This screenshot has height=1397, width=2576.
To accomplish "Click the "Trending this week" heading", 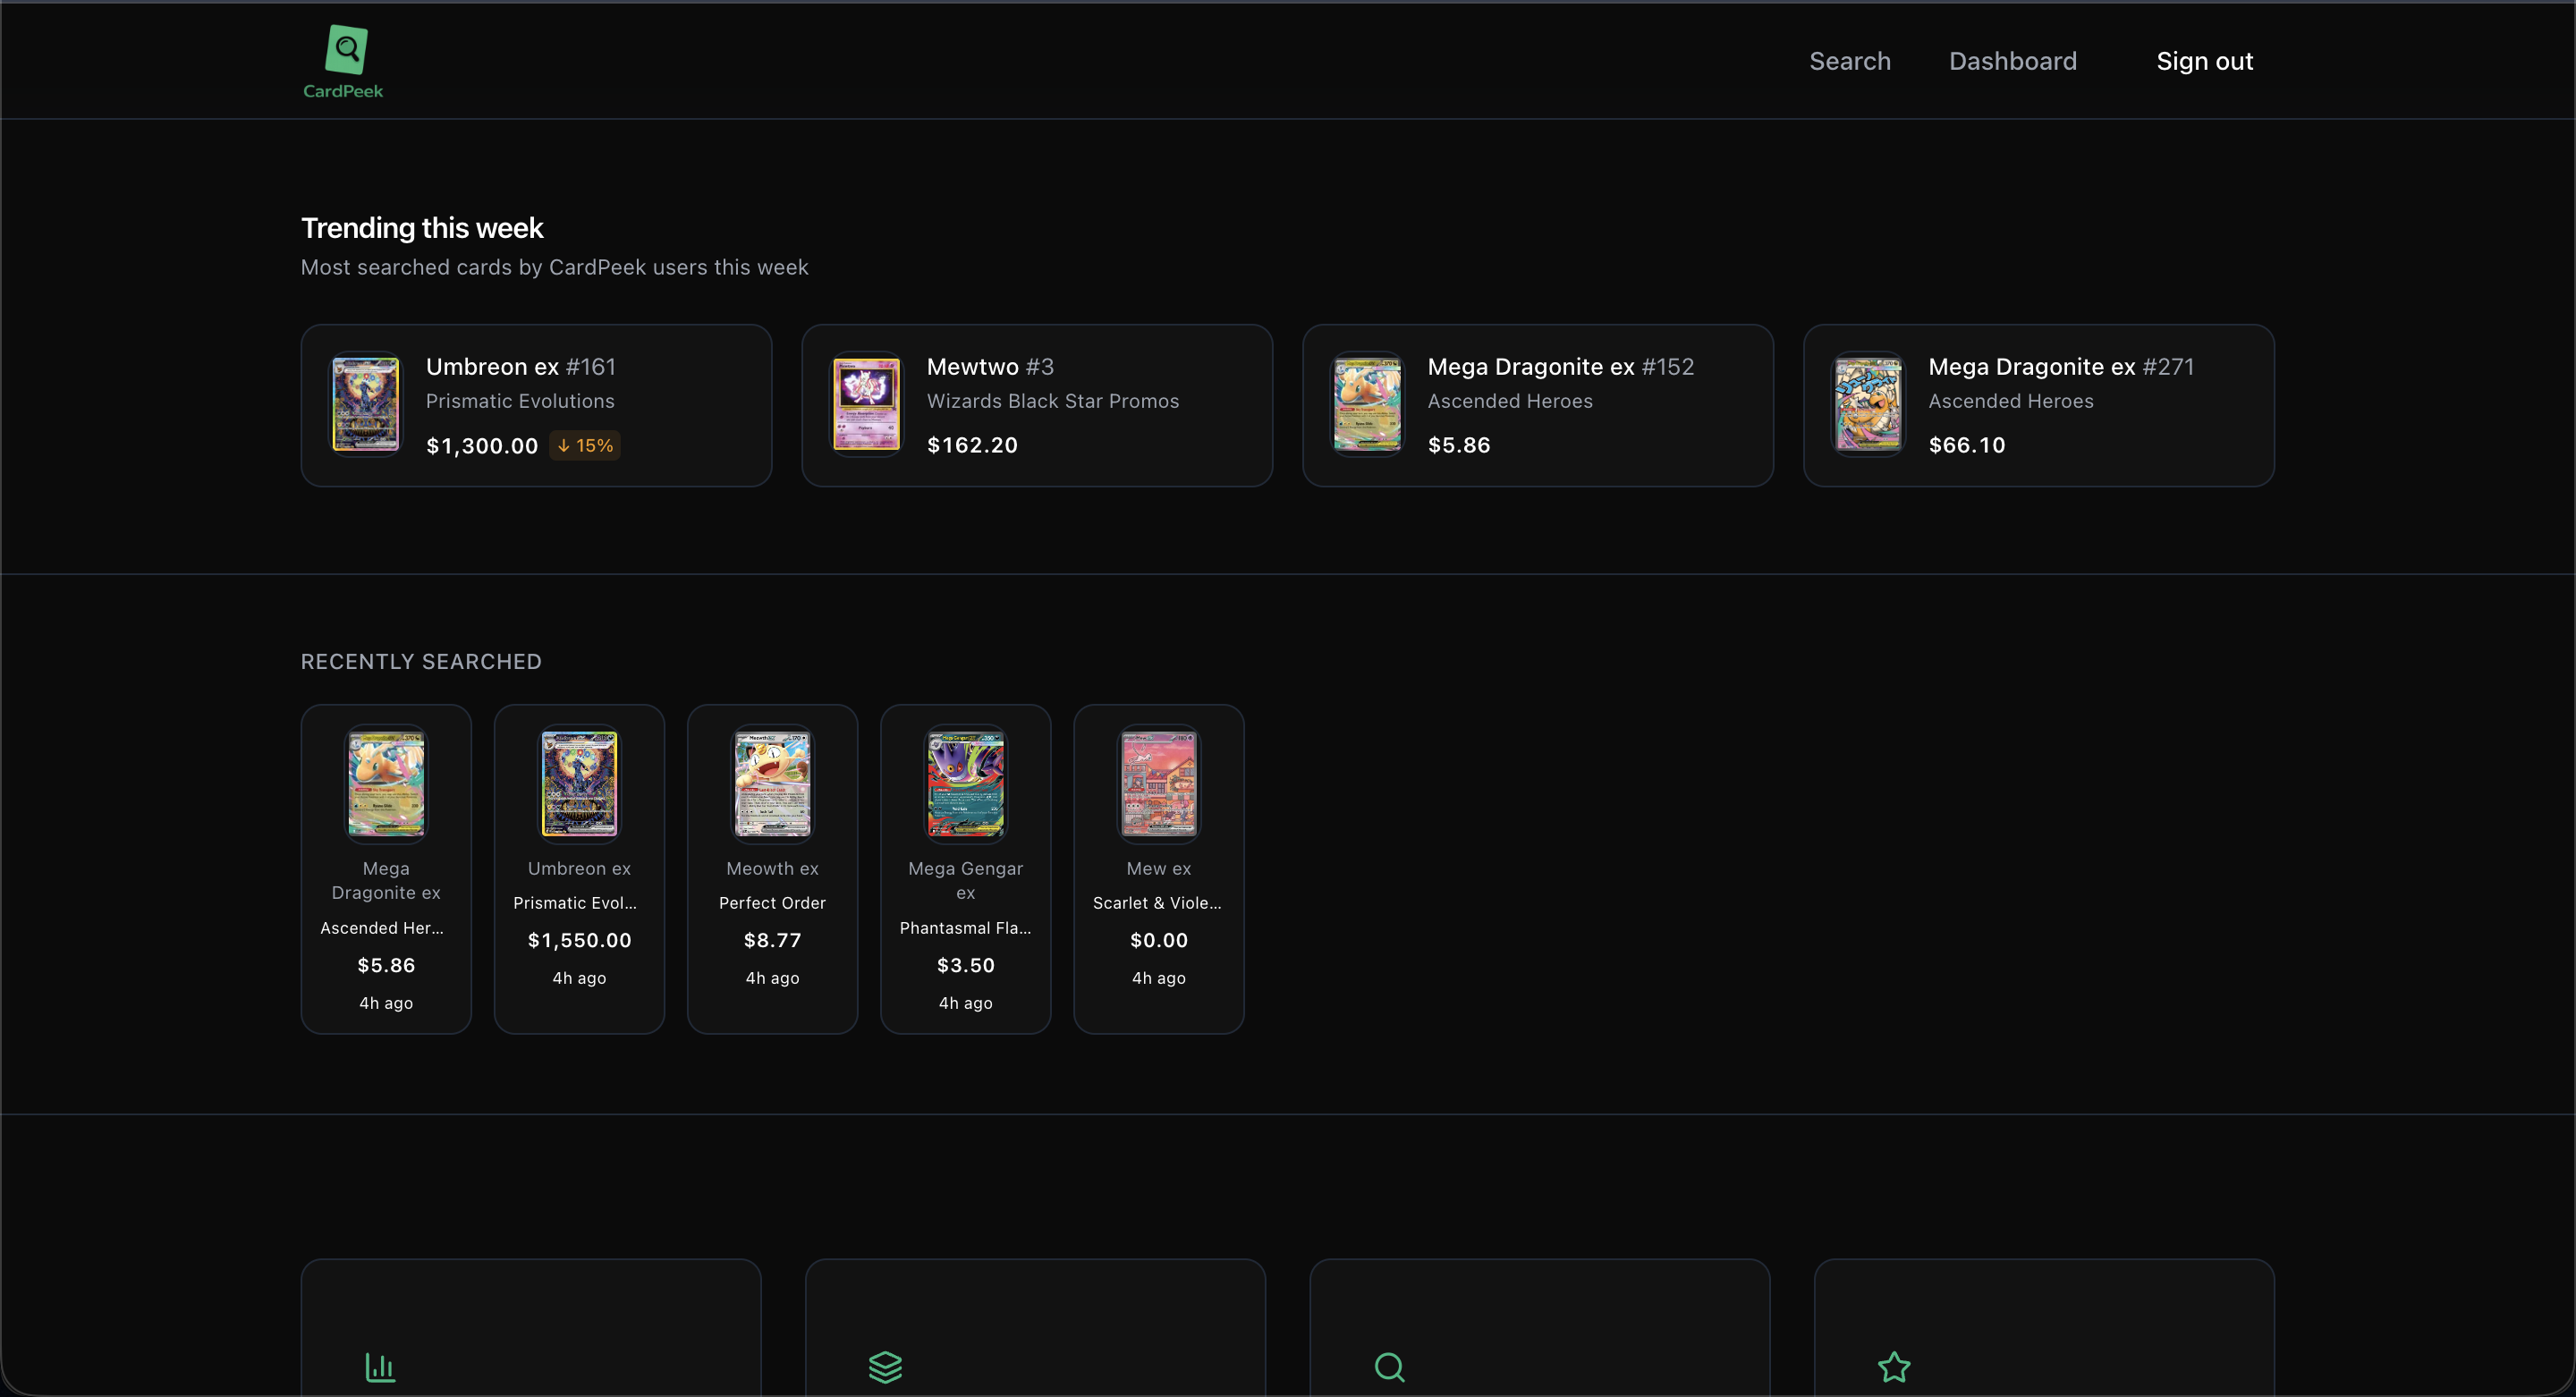I will click(x=422, y=228).
